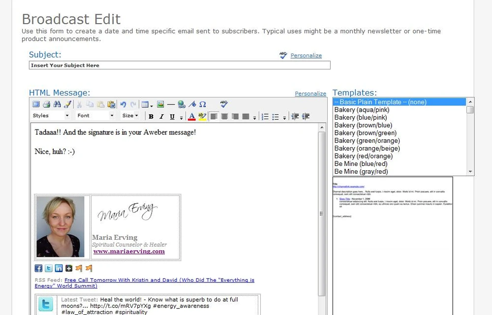
Task: Insert a hyperlink with the globe-chain icon
Action: tap(182, 104)
